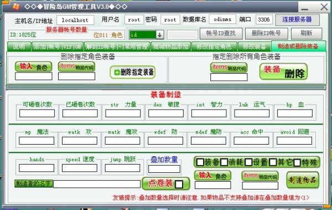Click the dex 敏捷 input field
The image size is (332, 210).
click(166, 113)
